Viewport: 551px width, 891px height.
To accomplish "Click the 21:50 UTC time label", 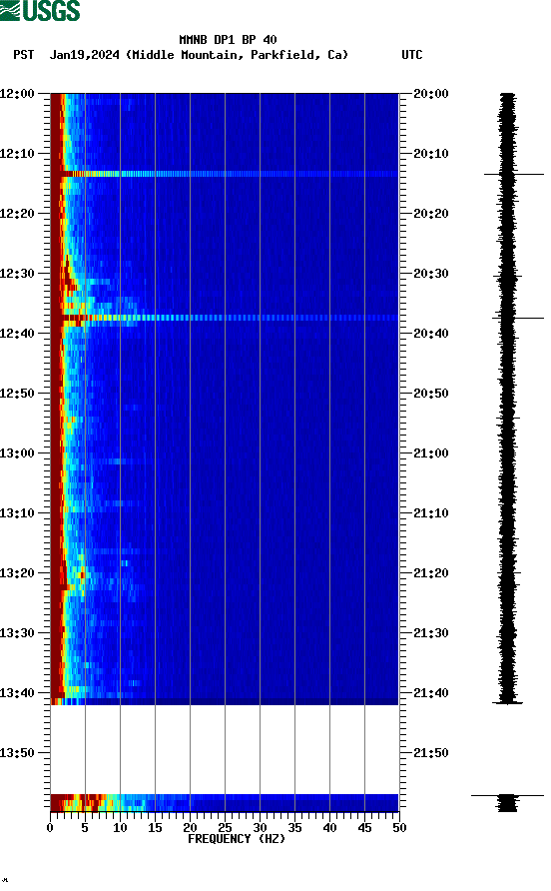I will click(x=431, y=753).
